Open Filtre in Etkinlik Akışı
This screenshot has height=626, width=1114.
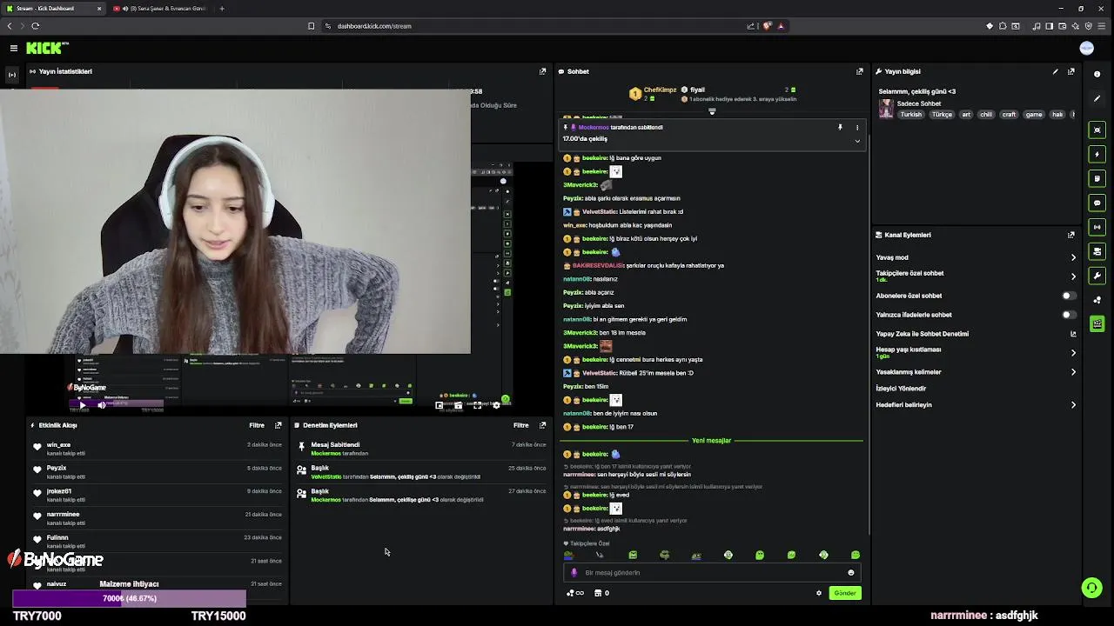257,425
